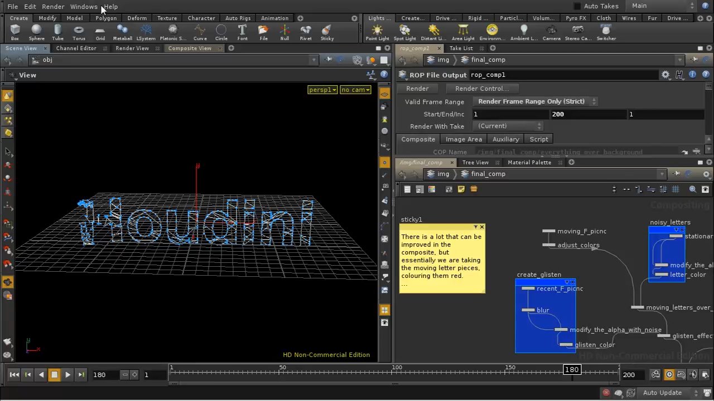Click the img path segment in network editor
714x401 pixels.
[443, 174]
